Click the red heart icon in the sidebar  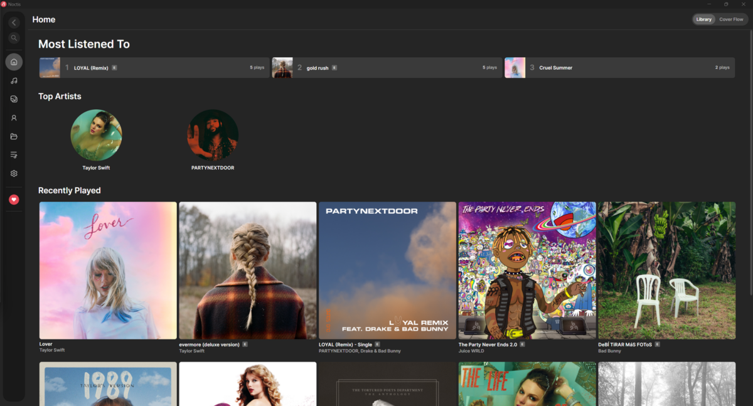[x=14, y=200]
